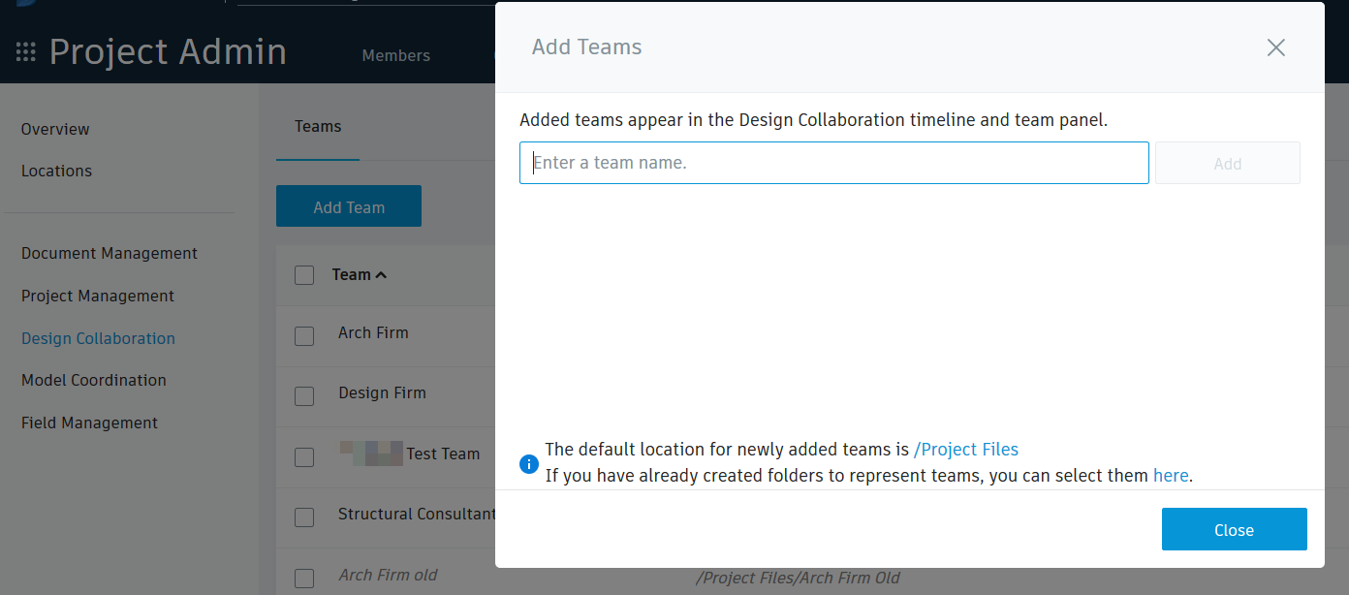
Task: Check the Structural Consultant checkbox
Action: click(x=304, y=517)
